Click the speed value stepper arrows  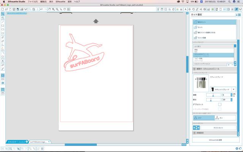click(232, 95)
